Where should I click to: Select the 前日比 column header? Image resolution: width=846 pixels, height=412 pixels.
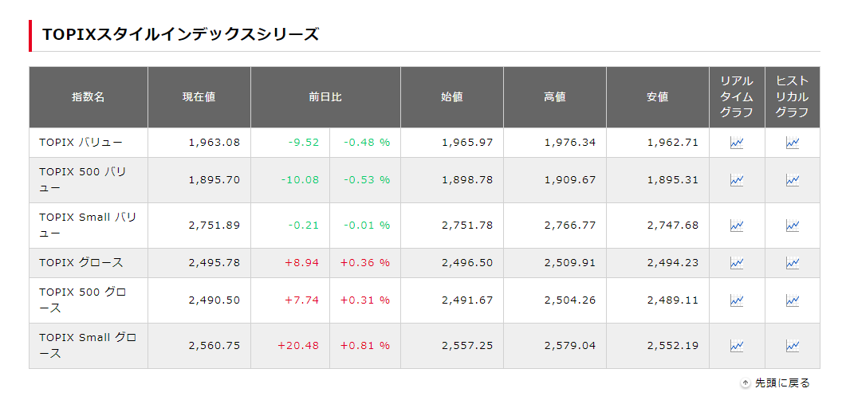[325, 97]
